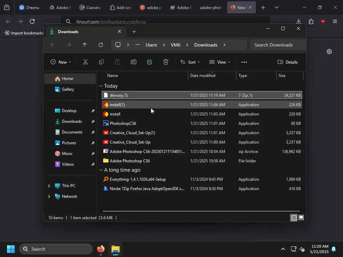Open the Firefox tab overview icon
343x257 pixels.
7,7
